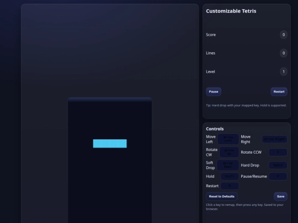Click the "Level" label
The height and width of the screenshot is (223, 298).
pyautogui.click(x=210, y=72)
